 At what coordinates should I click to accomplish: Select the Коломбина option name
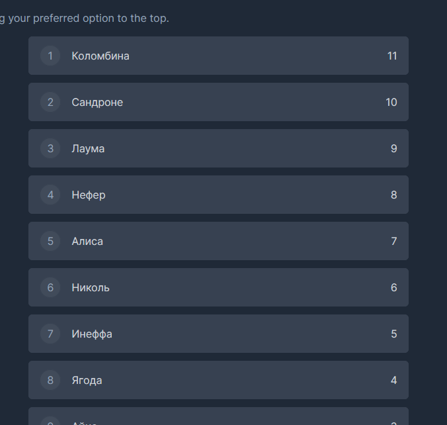(101, 56)
